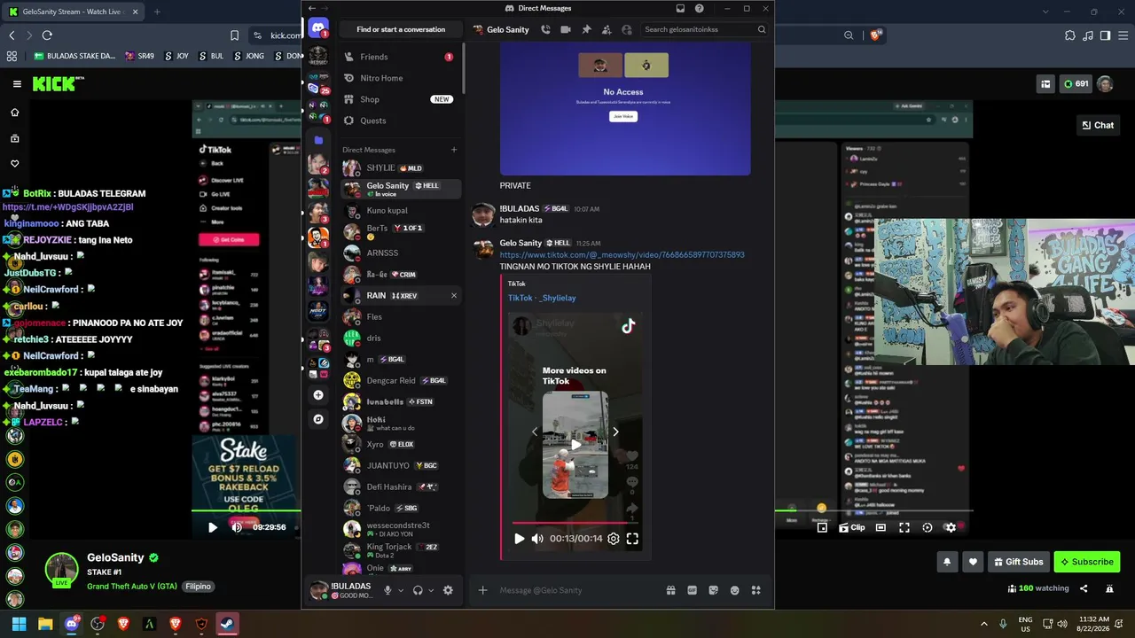
Task: Open Discord user settings gear
Action: click(448, 590)
